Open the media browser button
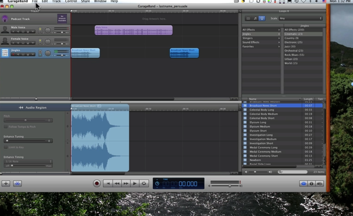Image resolution: width=353 pixels, height=216 pixels. [x=320, y=184]
